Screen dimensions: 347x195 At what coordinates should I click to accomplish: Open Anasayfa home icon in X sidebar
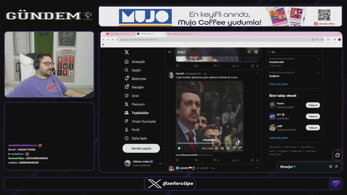(127, 62)
